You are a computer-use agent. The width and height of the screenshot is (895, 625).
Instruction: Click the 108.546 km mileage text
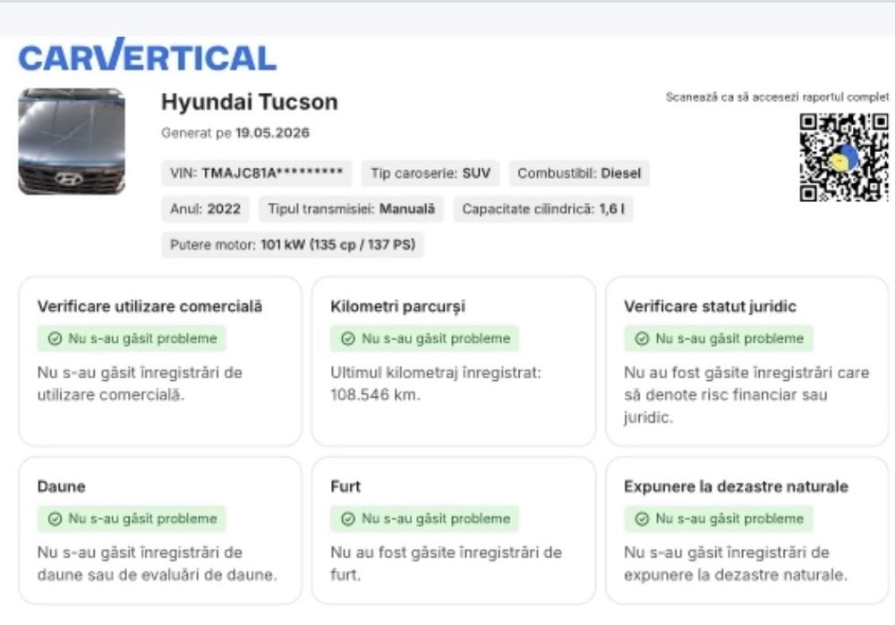click(x=375, y=394)
